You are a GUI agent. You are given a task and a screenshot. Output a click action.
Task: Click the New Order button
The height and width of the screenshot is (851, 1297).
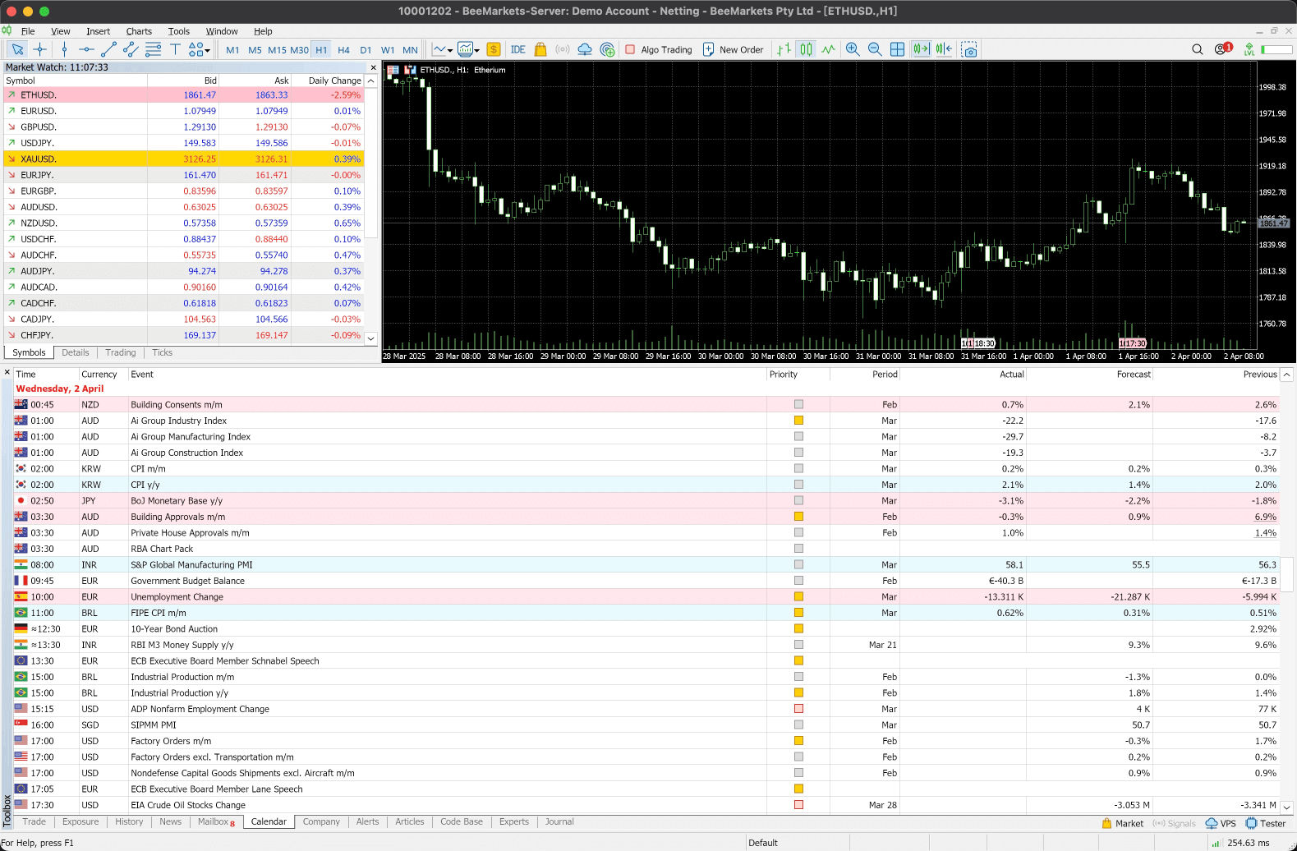point(733,49)
